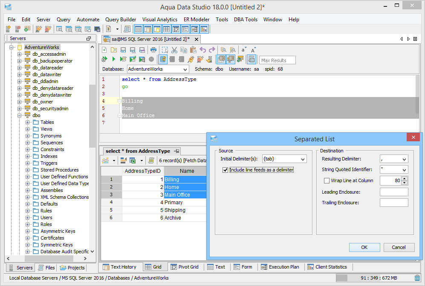Click the grid layout icon in main toolbar

click(x=166, y=29)
